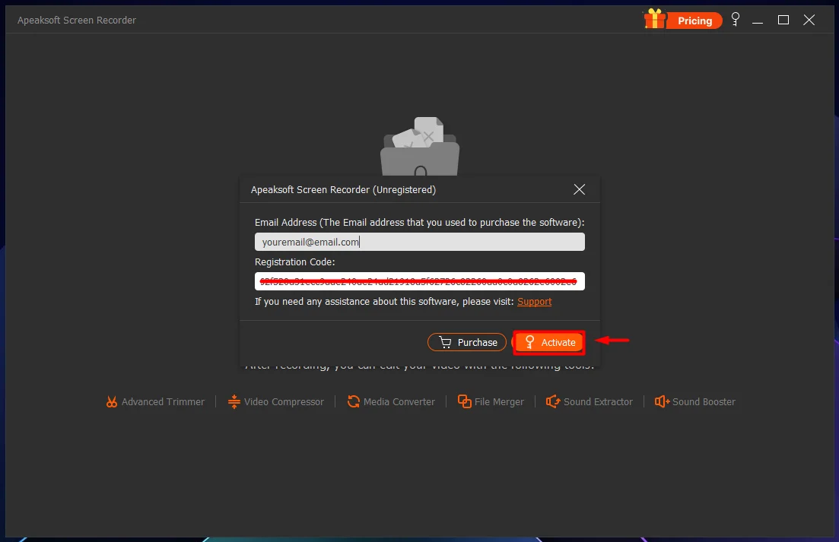Screen dimensions: 839x542
Task: Click the gift box icon
Action: (654, 19)
